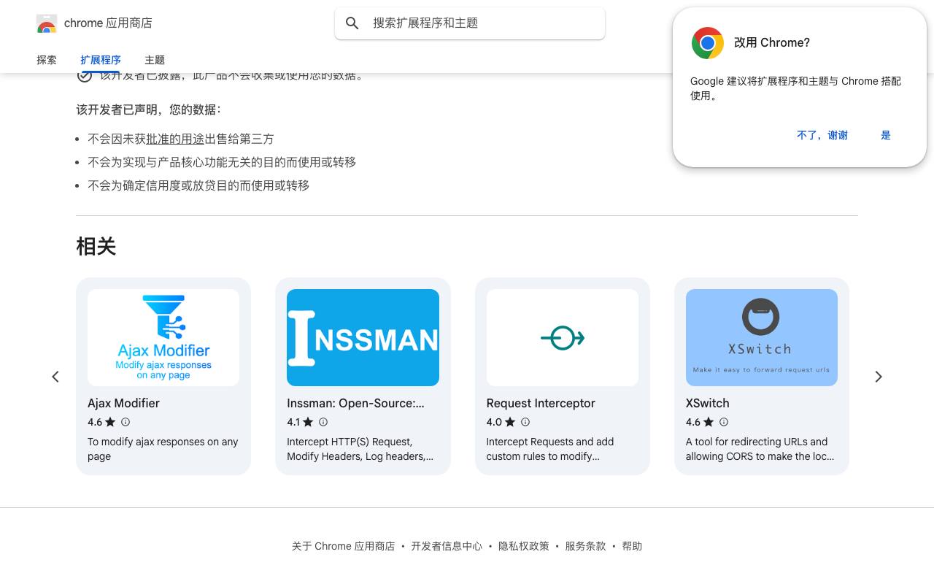Click the 相关 section heading

(96, 247)
